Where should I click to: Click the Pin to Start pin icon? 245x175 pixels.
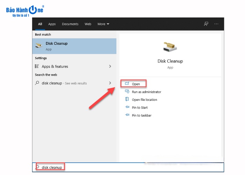127,107
